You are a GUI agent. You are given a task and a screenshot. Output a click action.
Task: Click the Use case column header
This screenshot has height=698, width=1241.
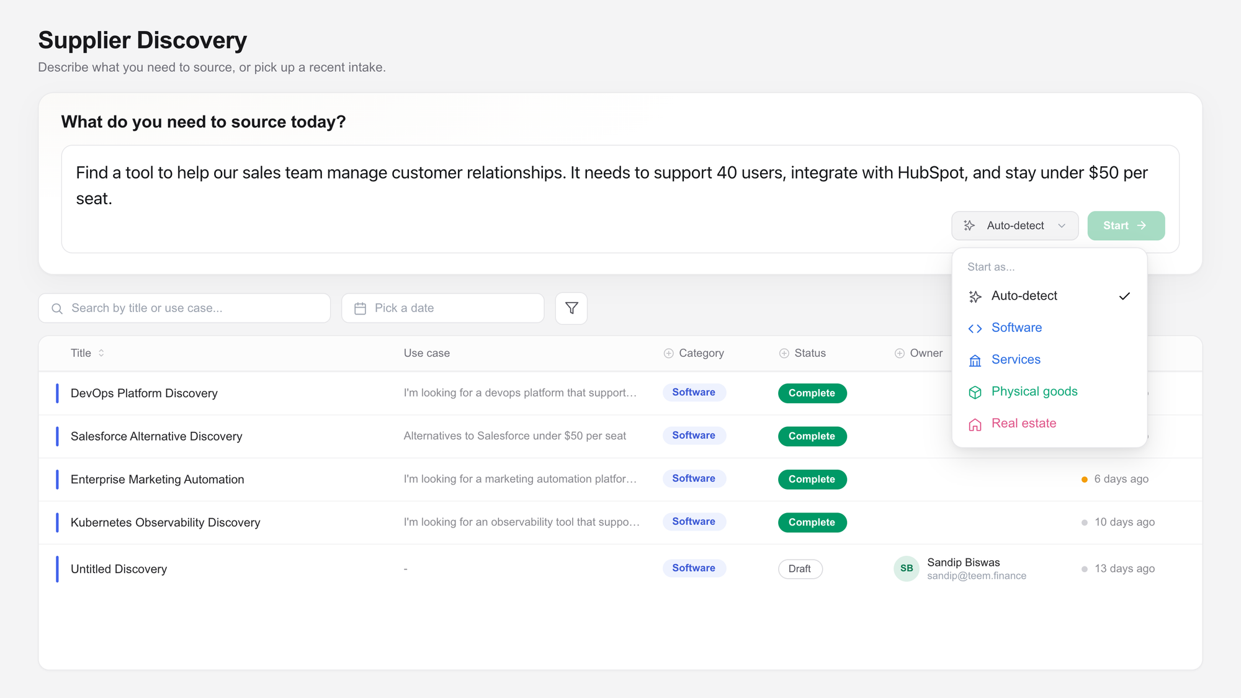pyautogui.click(x=427, y=353)
